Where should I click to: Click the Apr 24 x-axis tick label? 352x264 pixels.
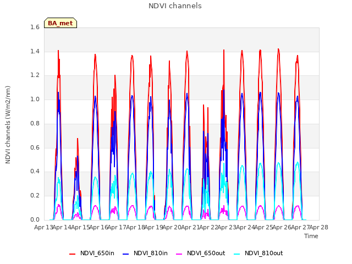245,227
